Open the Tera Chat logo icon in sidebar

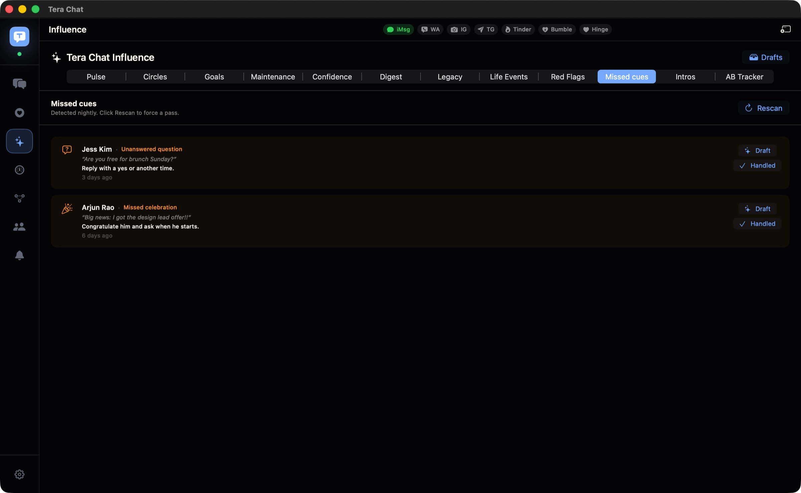[19, 36]
